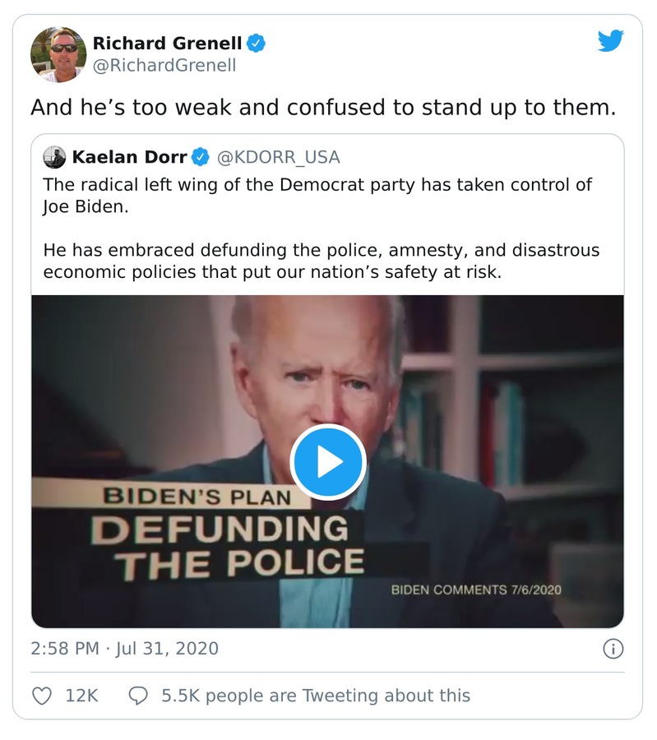
Task: Click Richard Grenell's verified badge
Action: 257,44
